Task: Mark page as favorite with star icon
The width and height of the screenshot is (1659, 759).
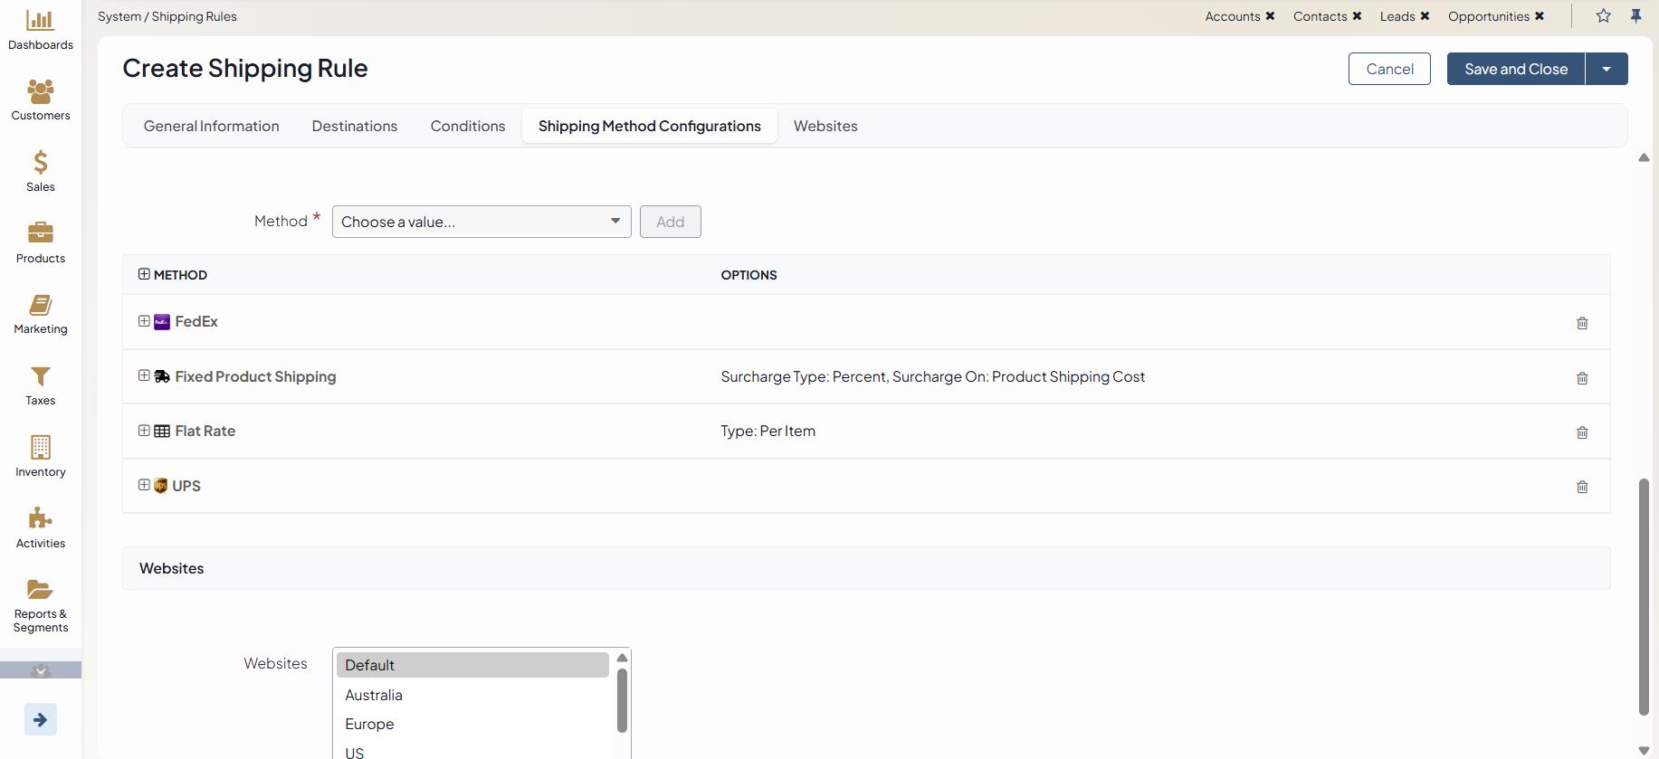Action: point(1603,16)
